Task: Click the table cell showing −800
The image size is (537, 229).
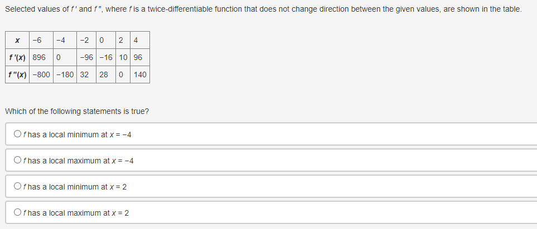Action: 41,74
